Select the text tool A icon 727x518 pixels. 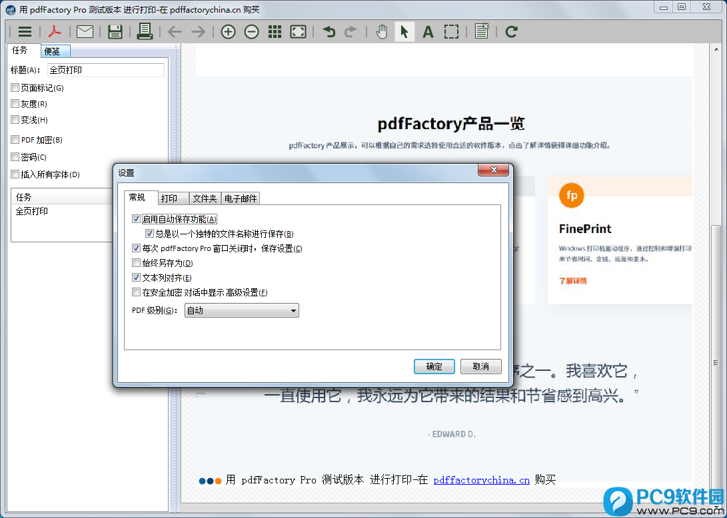click(x=428, y=31)
